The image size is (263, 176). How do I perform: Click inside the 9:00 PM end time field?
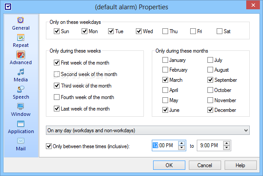(210, 145)
